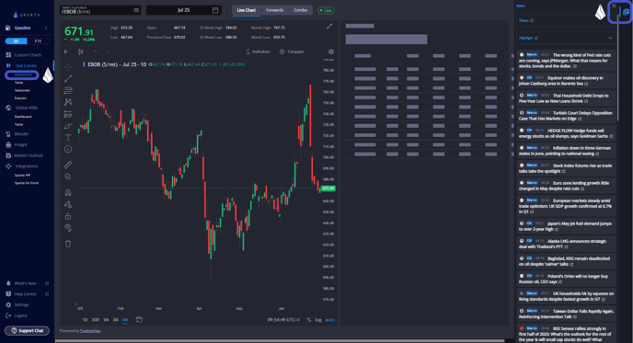Open Sparta API link
Viewport: 633px width, 343px height.
(22, 175)
